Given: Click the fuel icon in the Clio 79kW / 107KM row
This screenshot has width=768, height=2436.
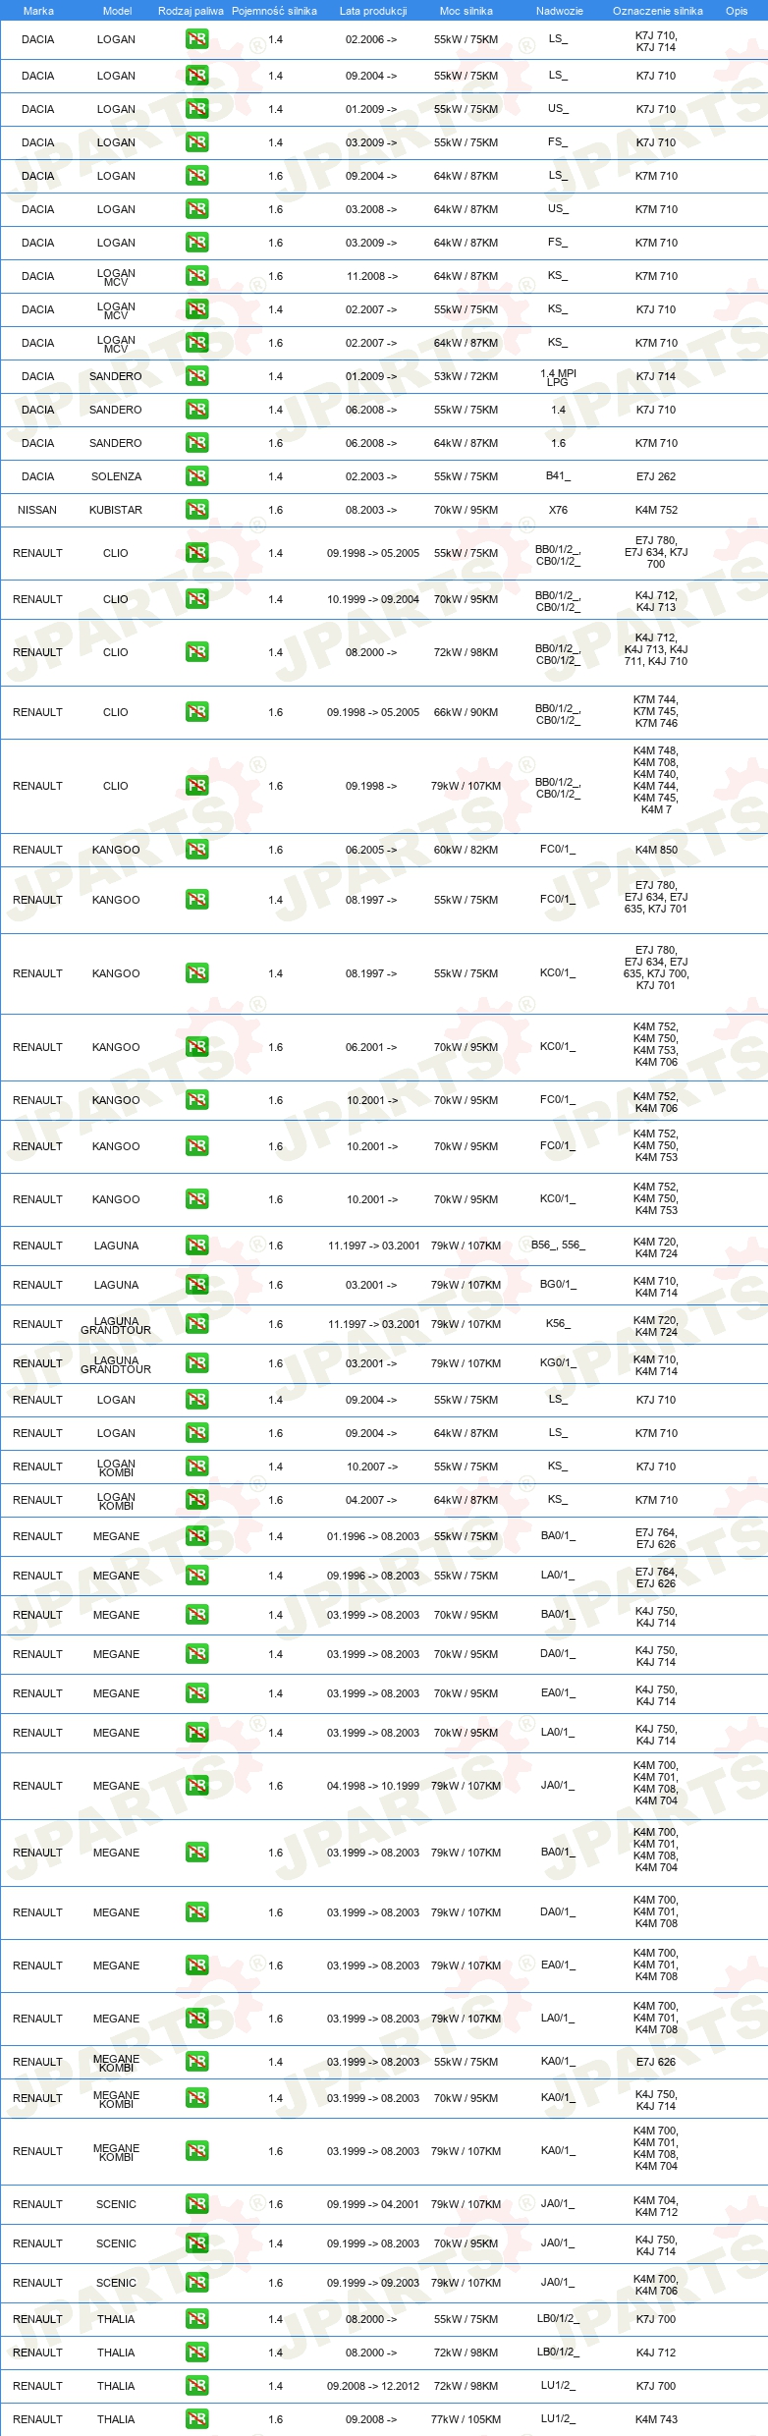Looking at the screenshot, I should click(196, 785).
